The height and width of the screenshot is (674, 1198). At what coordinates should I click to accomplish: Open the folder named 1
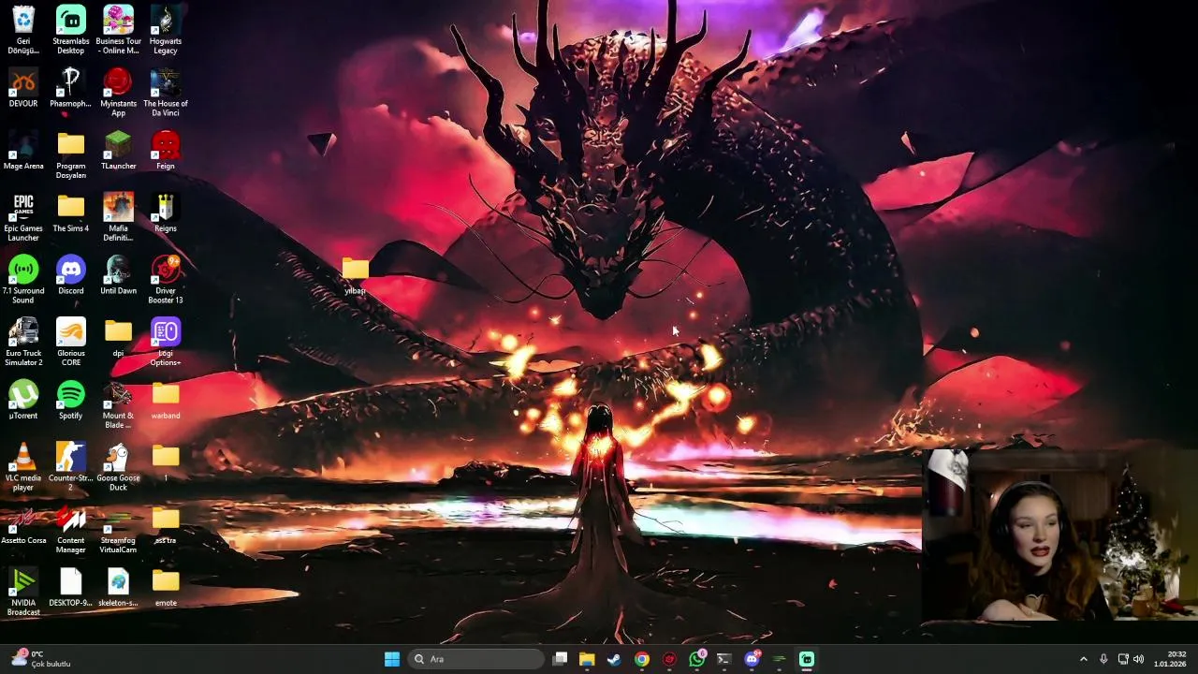166,462
